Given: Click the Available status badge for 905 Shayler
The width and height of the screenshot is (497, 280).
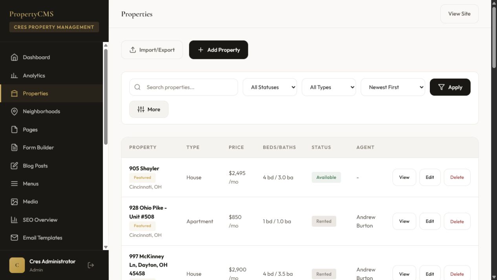Looking at the screenshot, I should (326, 177).
